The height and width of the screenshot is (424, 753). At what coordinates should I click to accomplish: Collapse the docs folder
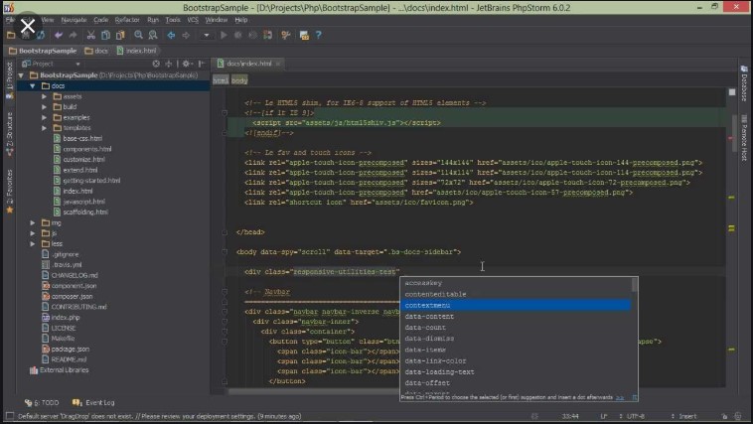point(32,86)
